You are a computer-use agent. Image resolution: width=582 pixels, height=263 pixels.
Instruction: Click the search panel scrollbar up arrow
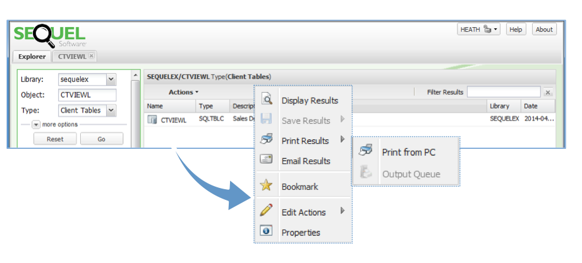[x=135, y=75]
